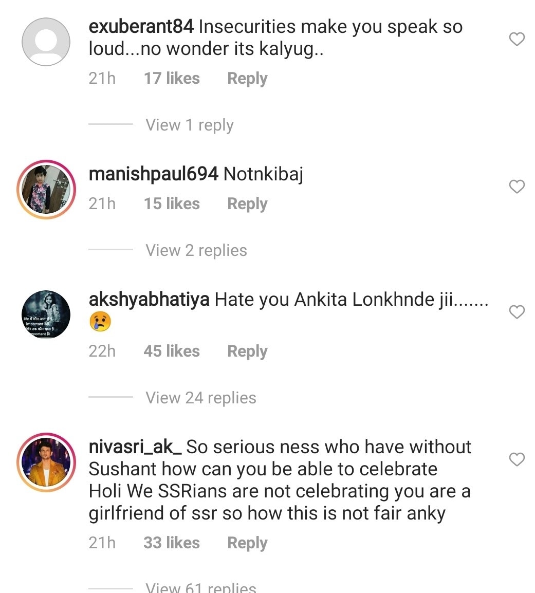This screenshot has height=593, width=535.
Task: View nivasri_ak_'s profile photo story
Action: point(46,461)
